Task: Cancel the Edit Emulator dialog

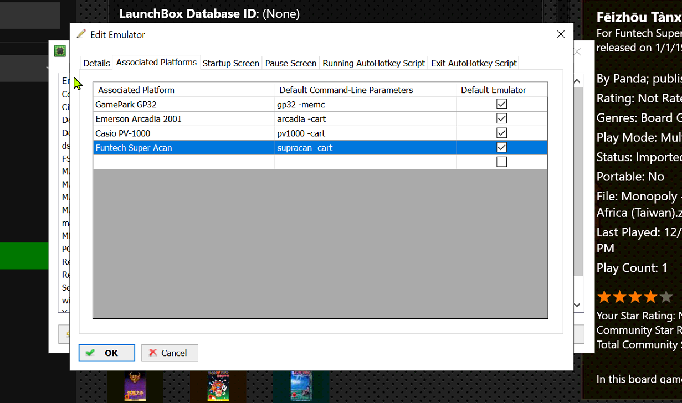Action: point(170,353)
